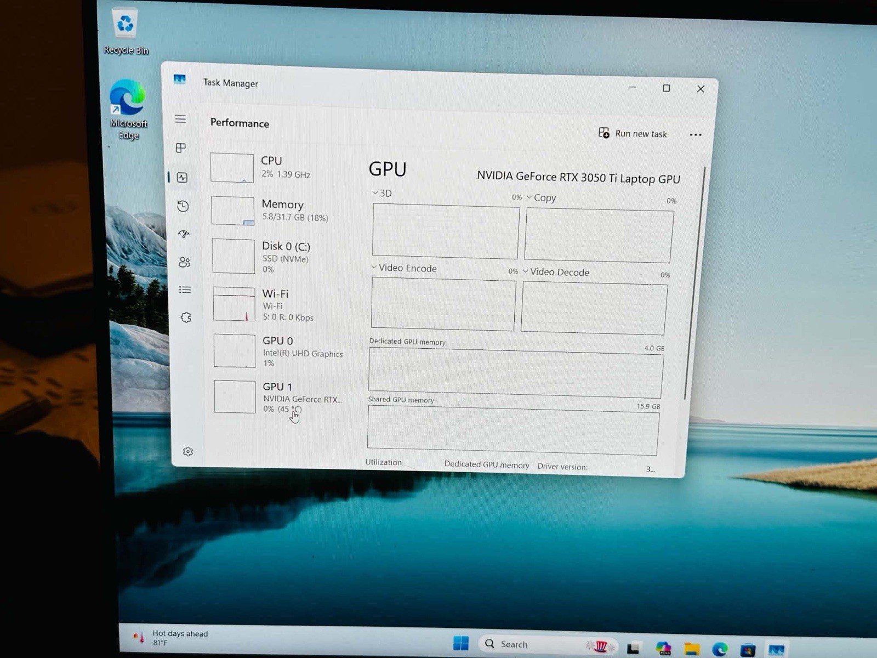Viewport: 877px width, 658px height.
Task: Click the performance pane vertical scrollbar
Action: 694,282
